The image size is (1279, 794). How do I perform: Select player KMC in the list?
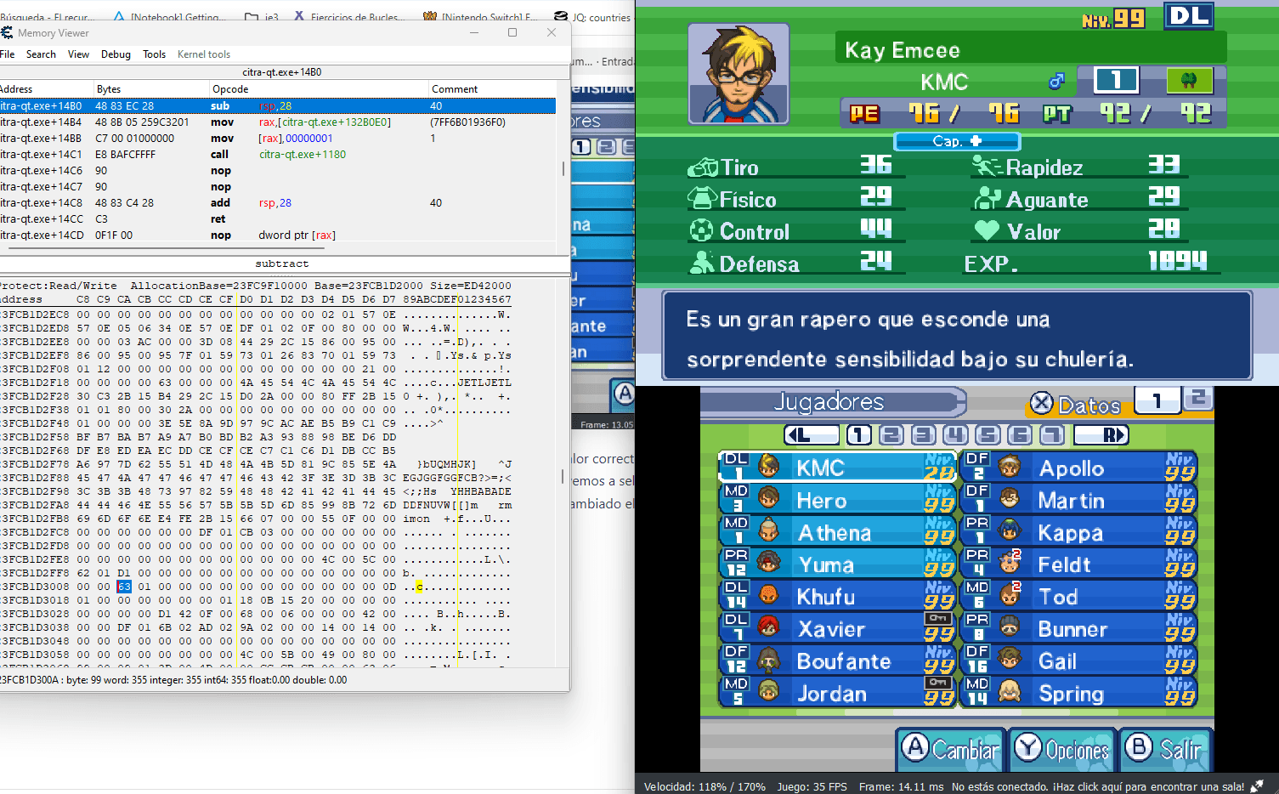[839, 467]
